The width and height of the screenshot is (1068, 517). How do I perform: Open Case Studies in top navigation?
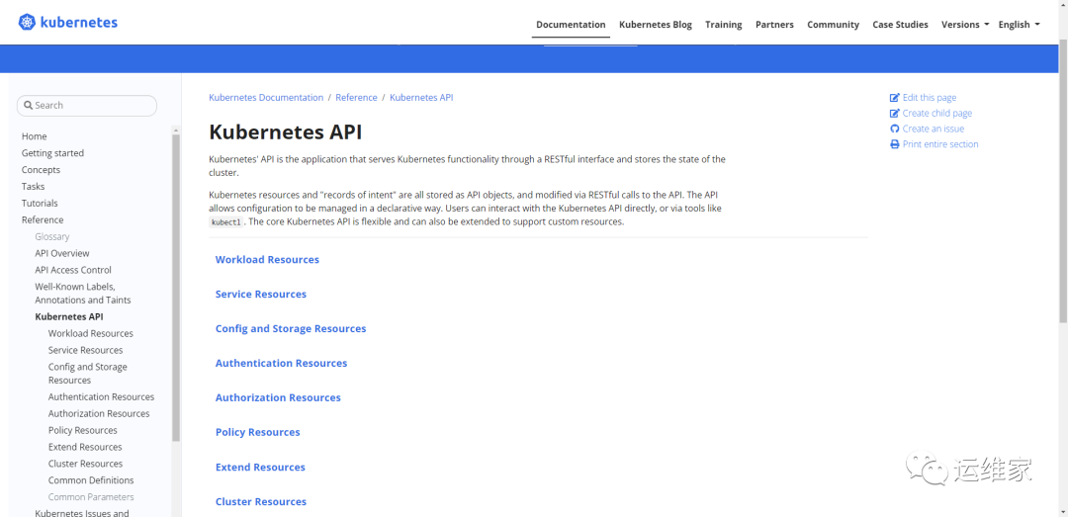click(x=900, y=25)
